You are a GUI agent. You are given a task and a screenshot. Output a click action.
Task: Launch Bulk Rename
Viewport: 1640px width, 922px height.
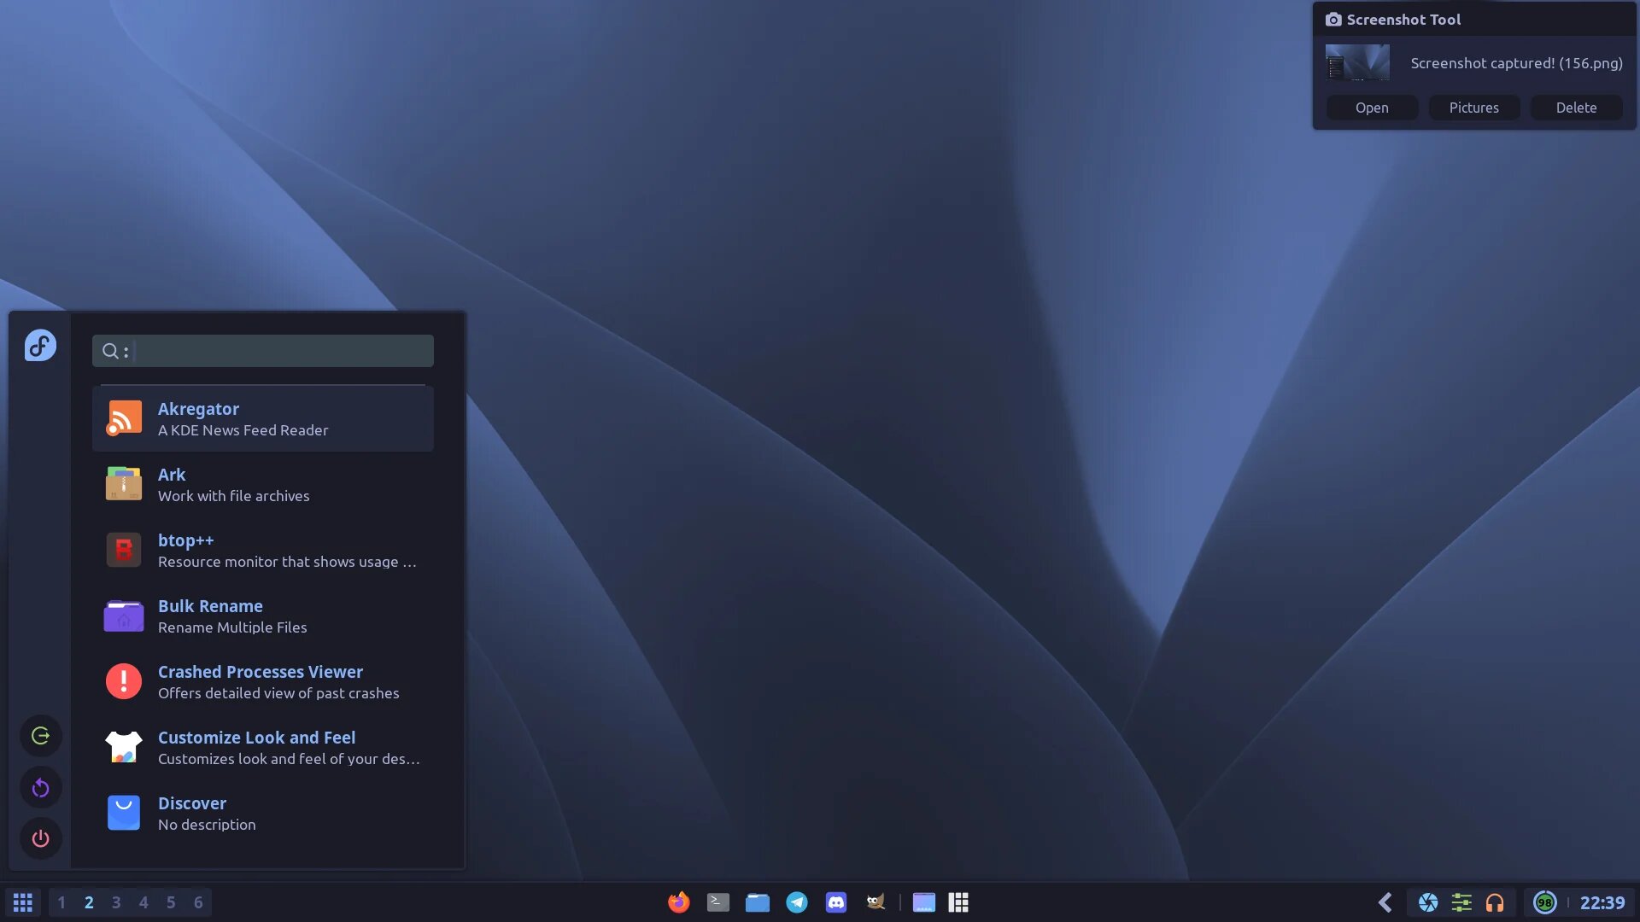pyautogui.click(x=263, y=616)
